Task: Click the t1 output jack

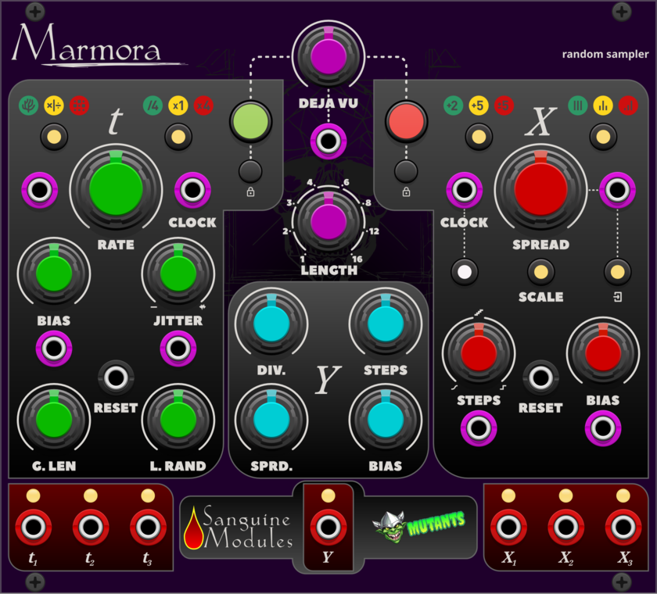Action: pyautogui.click(x=34, y=527)
